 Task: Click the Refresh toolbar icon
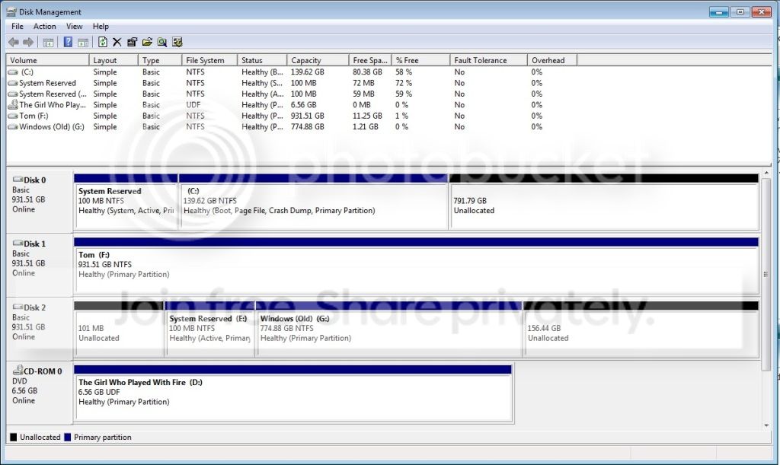pyautogui.click(x=103, y=42)
